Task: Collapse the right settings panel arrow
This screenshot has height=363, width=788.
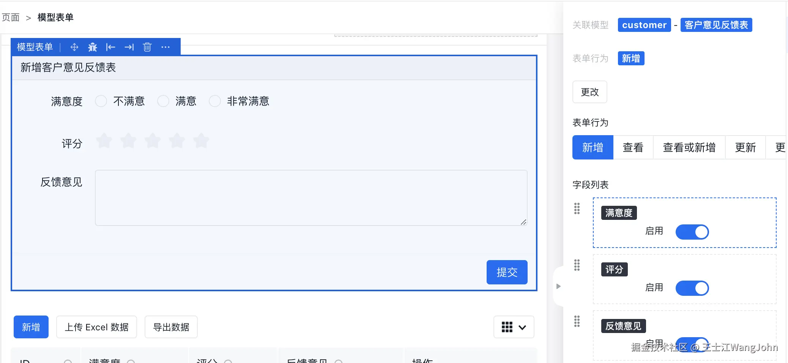Action: coord(558,286)
